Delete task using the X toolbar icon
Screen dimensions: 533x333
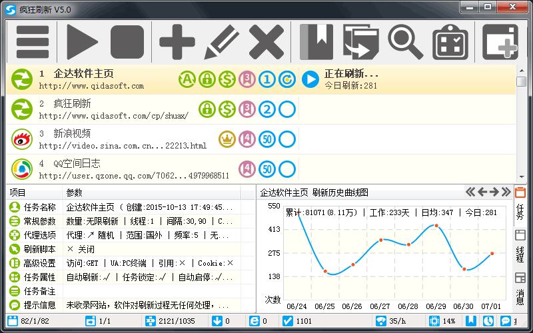[x=266, y=42]
